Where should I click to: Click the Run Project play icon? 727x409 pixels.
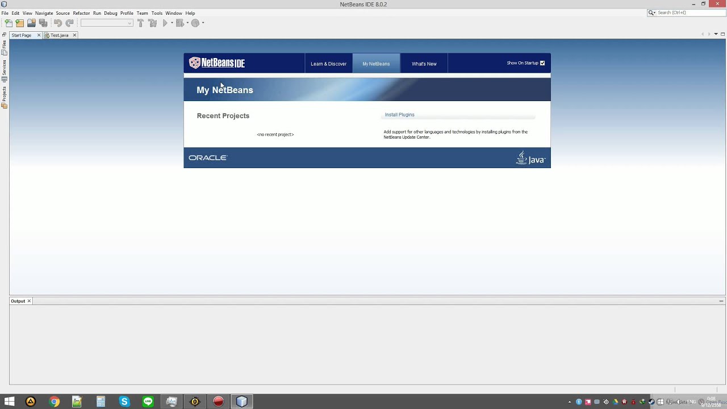pos(165,23)
